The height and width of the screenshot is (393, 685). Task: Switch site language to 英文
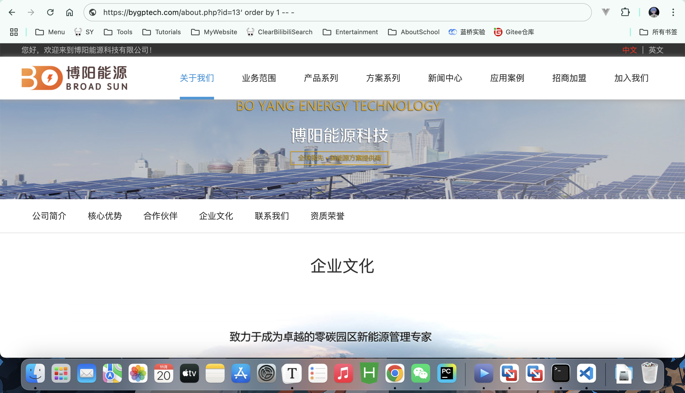pyautogui.click(x=656, y=50)
